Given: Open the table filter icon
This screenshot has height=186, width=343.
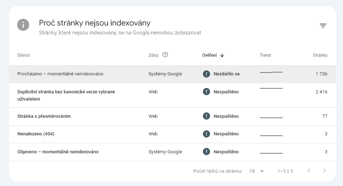Looking at the screenshot, I should (x=323, y=26).
